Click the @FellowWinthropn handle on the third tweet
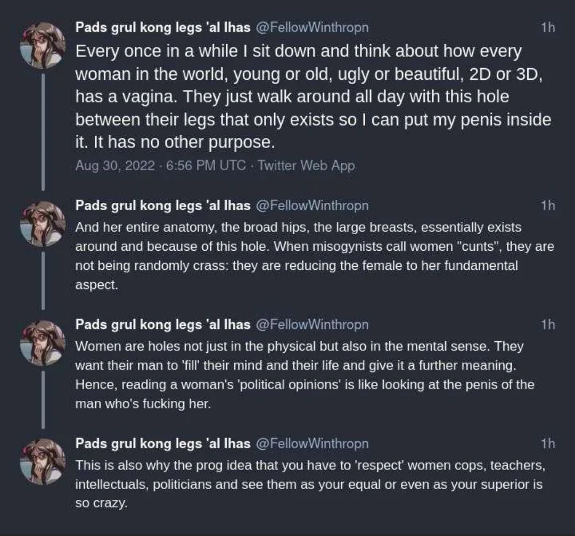The width and height of the screenshot is (575, 536). coord(312,324)
